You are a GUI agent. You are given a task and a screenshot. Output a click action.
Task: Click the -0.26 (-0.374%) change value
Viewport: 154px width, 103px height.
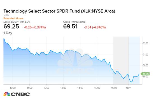[x=35, y=27]
